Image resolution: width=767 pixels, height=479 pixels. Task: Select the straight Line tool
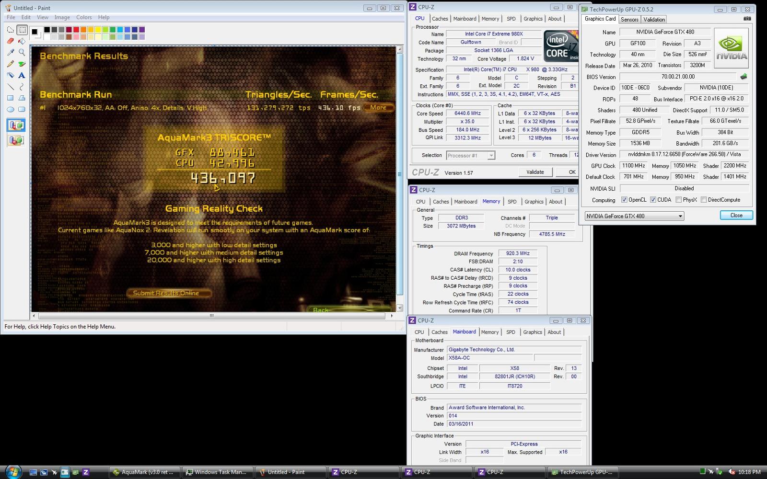click(x=11, y=87)
